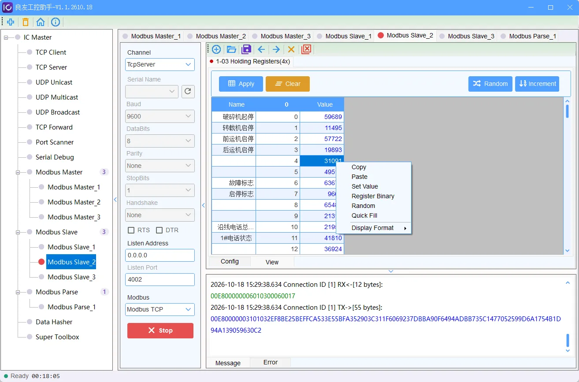Refresh the serial port list
Viewport: 579px width, 382px height.
[x=188, y=91]
